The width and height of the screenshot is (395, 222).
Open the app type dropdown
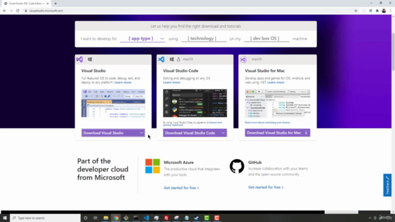(x=143, y=38)
